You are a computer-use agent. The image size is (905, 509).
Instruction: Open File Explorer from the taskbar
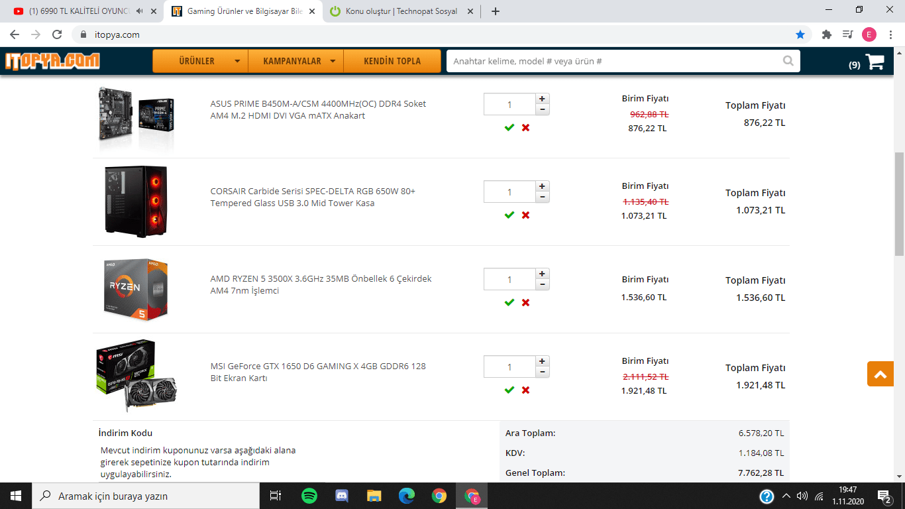374,496
